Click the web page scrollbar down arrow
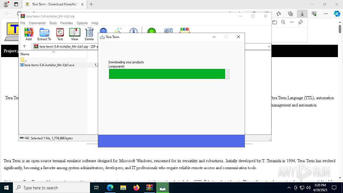Viewport: 343px width, 193px height. tap(340, 177)
